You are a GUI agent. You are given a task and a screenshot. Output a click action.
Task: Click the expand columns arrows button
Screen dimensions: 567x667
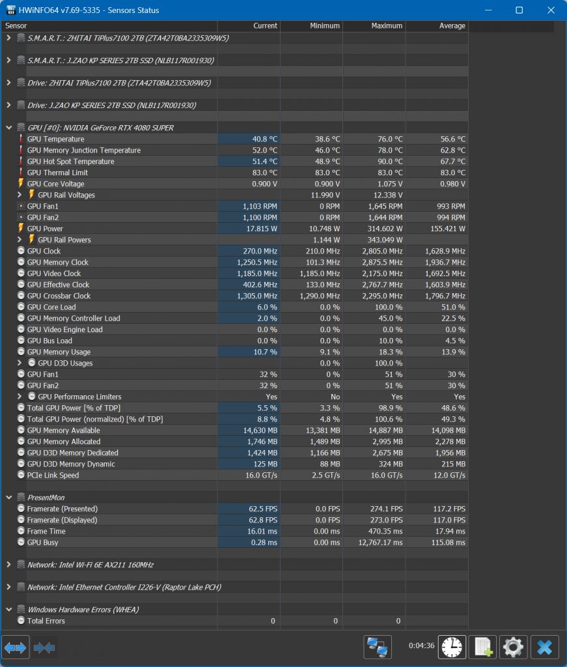tap(16, 647)
